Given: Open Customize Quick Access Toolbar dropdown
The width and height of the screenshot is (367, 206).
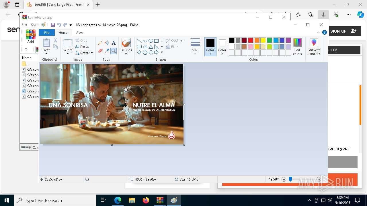Looking at the screenshot, I should 71,25.
